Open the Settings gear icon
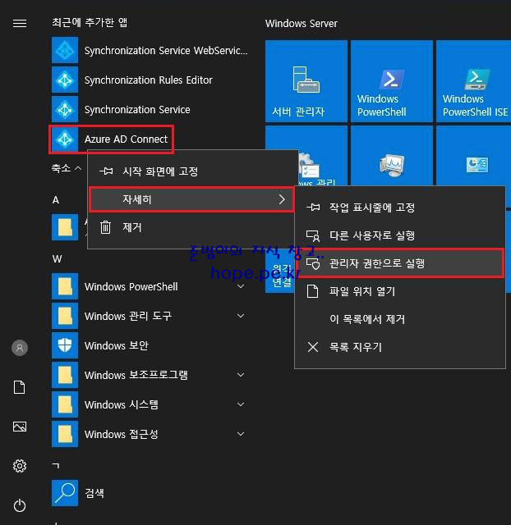Image resolution: width=511 pixels, height=525 pixels. coord(20,466)
